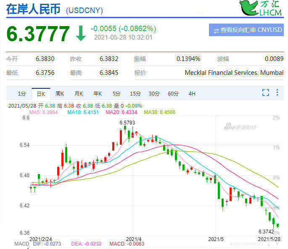Click the 6.3742 low price label on chart
The image size is (288, 249).
[266, 231]
